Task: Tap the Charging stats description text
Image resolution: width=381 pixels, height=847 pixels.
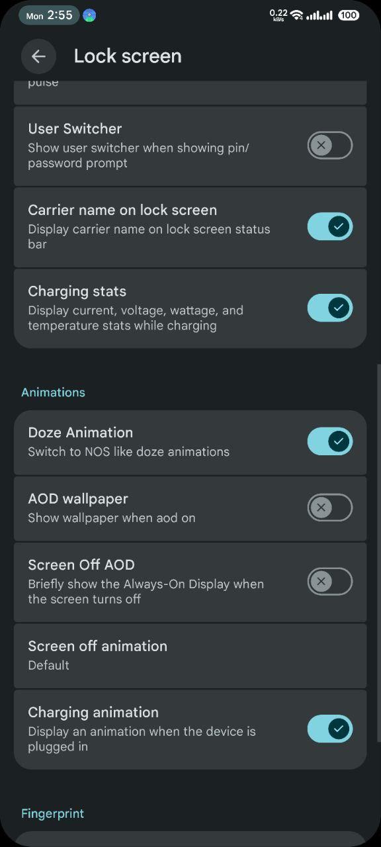Action: coord(136,318)
